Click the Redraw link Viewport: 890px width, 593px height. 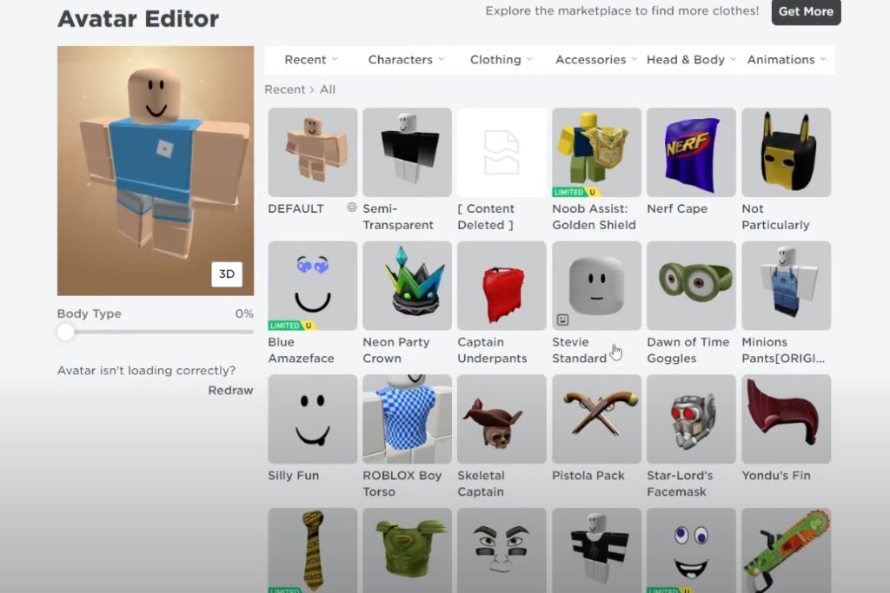[230, 391]
